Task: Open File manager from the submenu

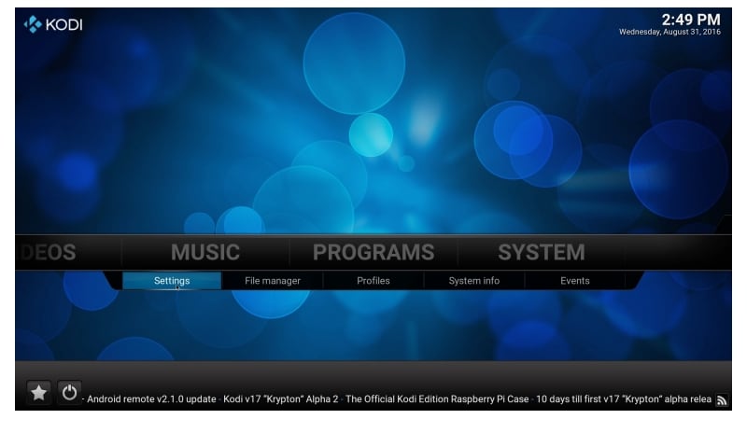Action: click(273, 281)
